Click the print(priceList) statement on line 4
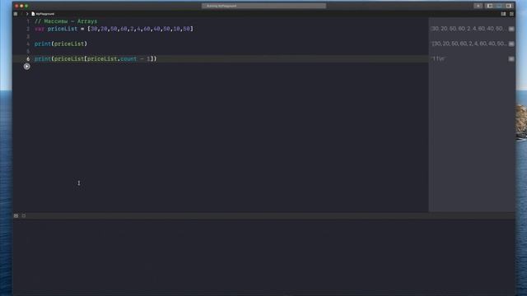The width and height of the screenshot is (527, 296). pyautogui.click(x=61, y=44)
